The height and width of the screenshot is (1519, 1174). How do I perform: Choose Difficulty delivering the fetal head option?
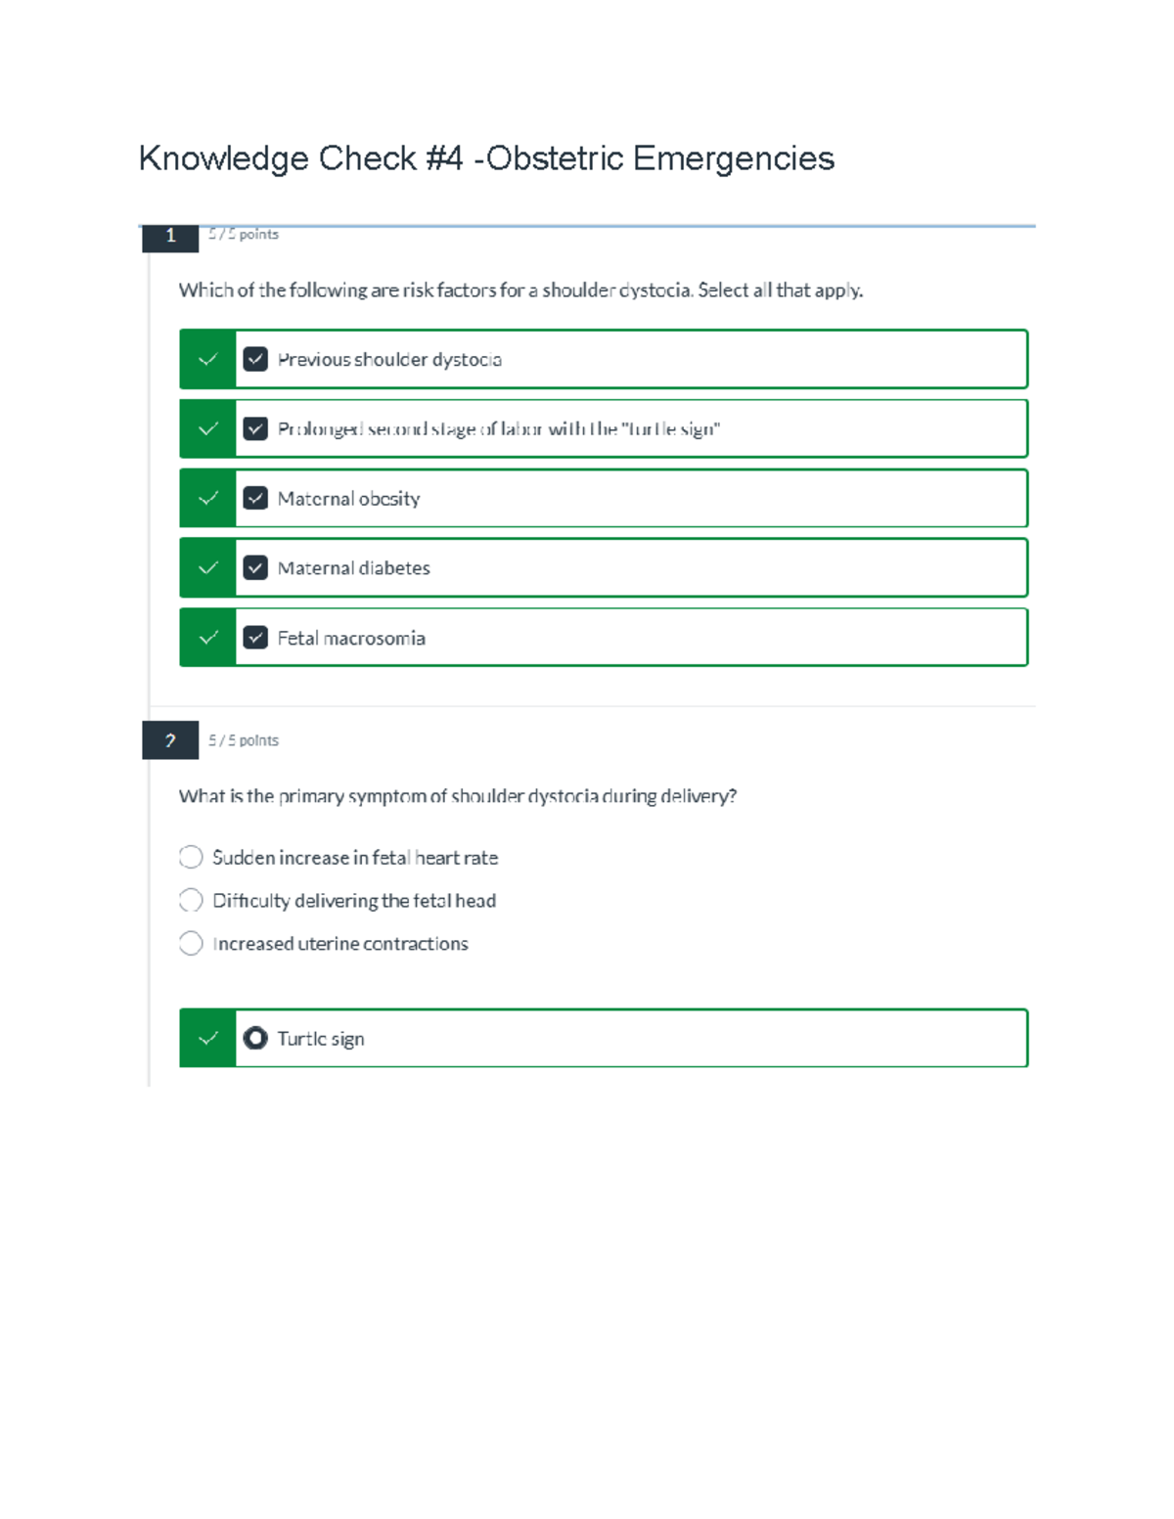[191, 901]
